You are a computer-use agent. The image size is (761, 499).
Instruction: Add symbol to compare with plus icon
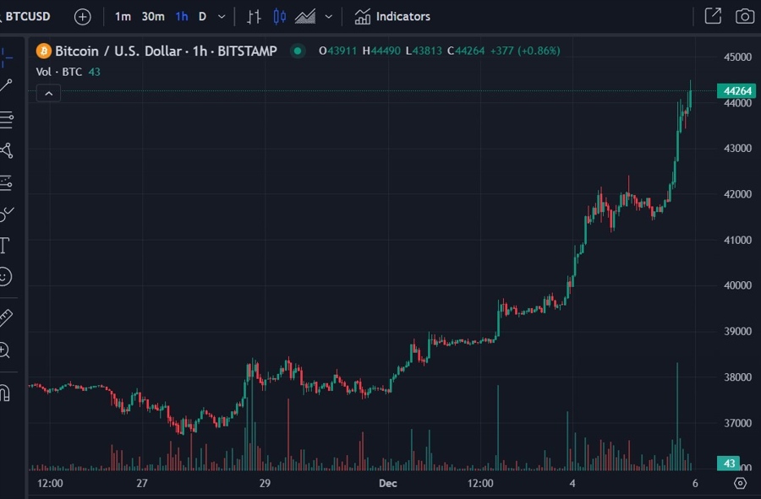[83, 17]
